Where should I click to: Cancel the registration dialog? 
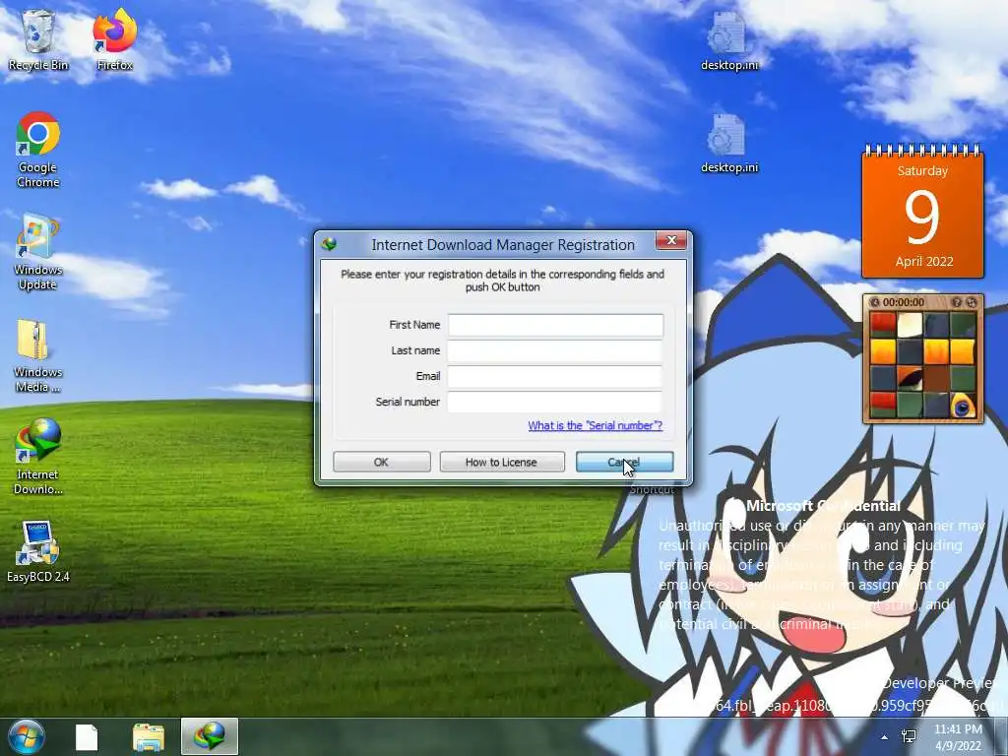tap(624, 462)
